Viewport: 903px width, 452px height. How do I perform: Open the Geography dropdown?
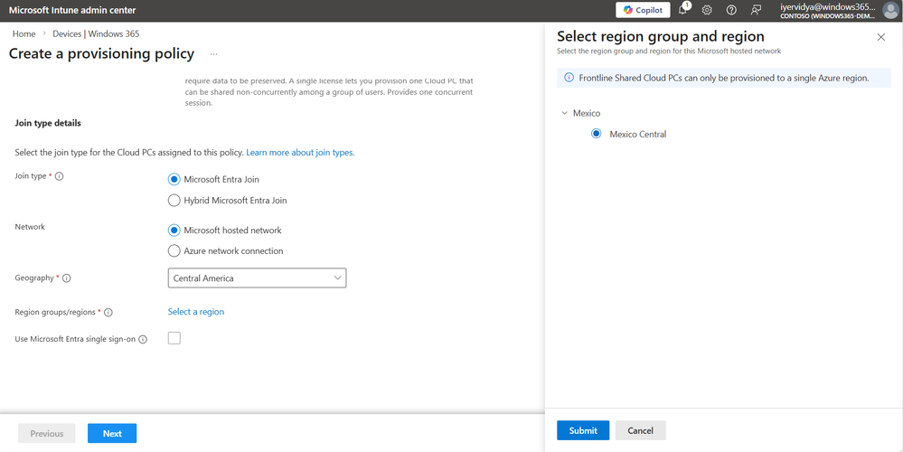point(257,278)
